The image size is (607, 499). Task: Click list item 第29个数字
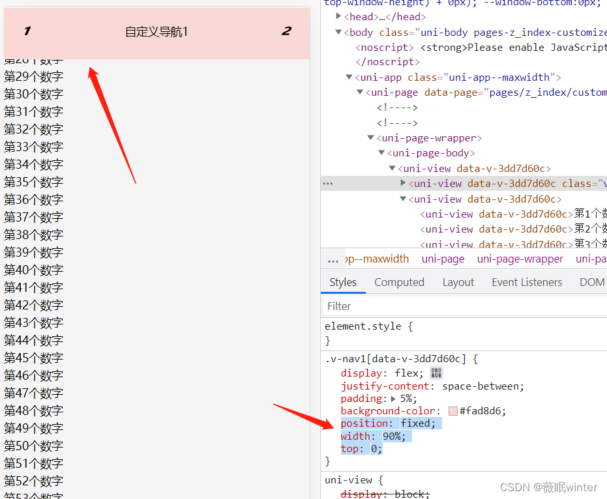[33, 77]
